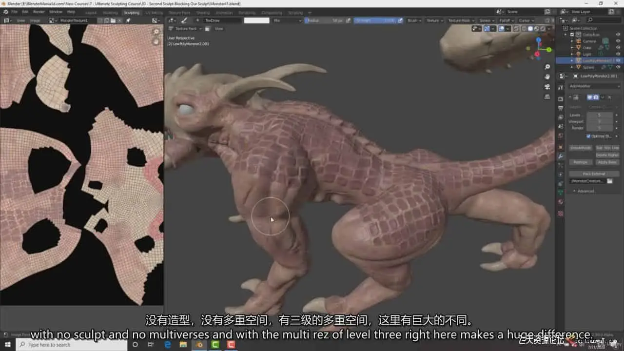Switch to the Sculpting workspace tab
Image resolution: width=624 pixels, height=351 pixels.
[131, 12]
